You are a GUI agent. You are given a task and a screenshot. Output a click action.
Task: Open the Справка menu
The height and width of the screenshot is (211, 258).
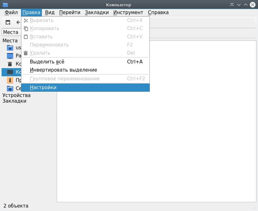pyautogui.click(x=158, y=13)
